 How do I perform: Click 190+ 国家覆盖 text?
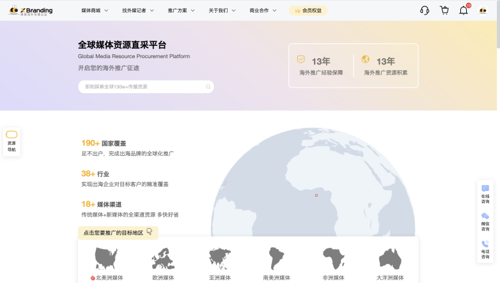(104, 143)
